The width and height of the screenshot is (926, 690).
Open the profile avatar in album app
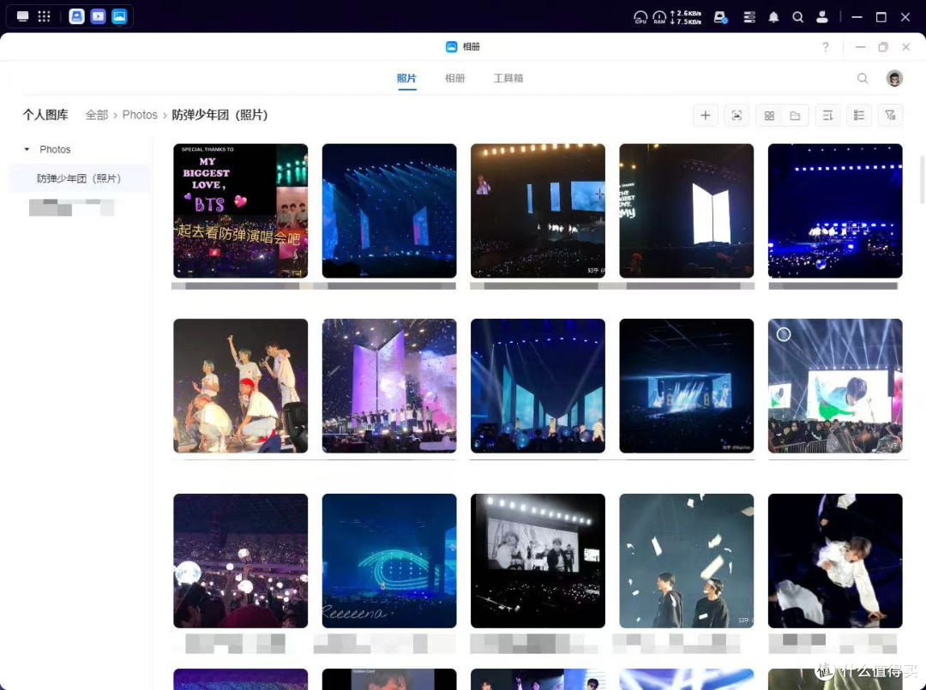click(x=894, y=78)
